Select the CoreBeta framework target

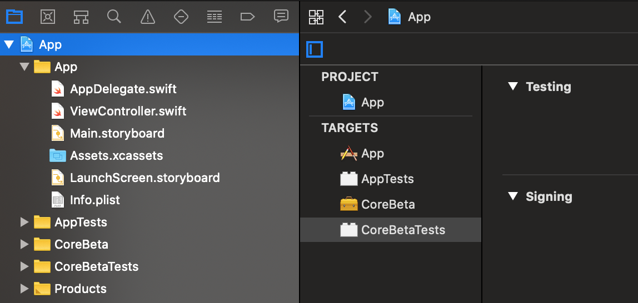(x=388, y=204)
